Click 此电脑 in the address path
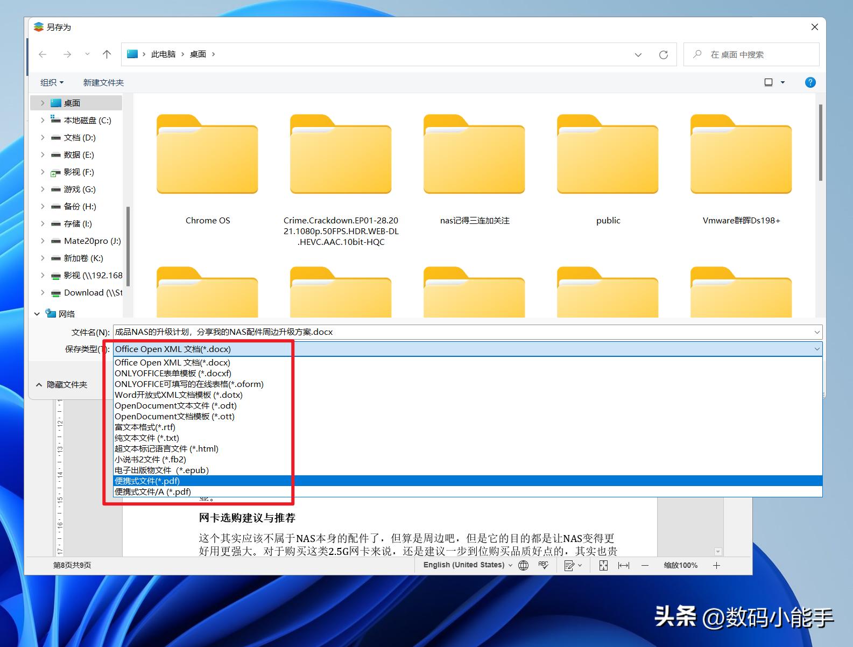Screen dimensions: 853x647 163,54
